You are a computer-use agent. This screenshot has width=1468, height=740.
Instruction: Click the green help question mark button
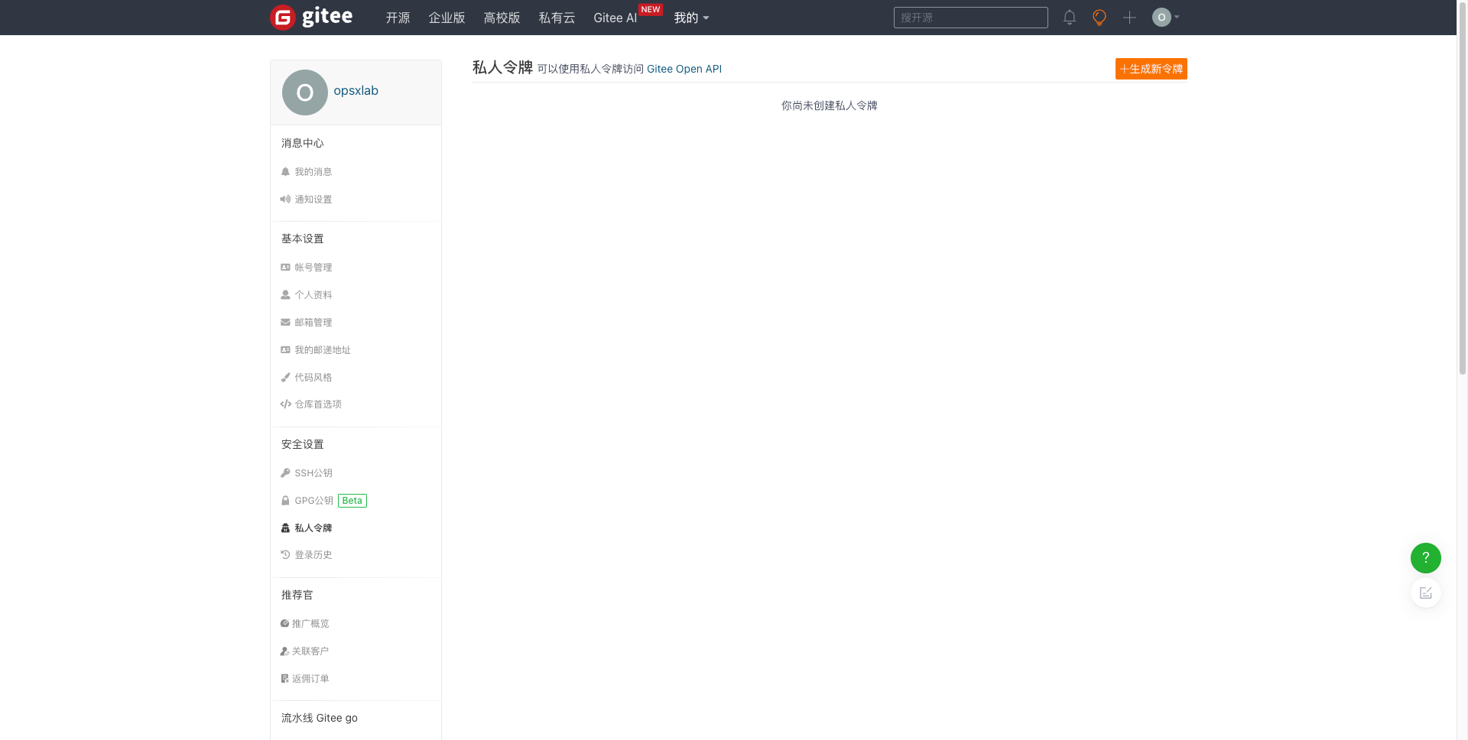pos(1425,558)
